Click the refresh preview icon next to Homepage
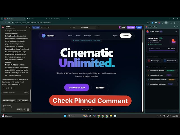 pyautogui.click(x=74, y=27)
